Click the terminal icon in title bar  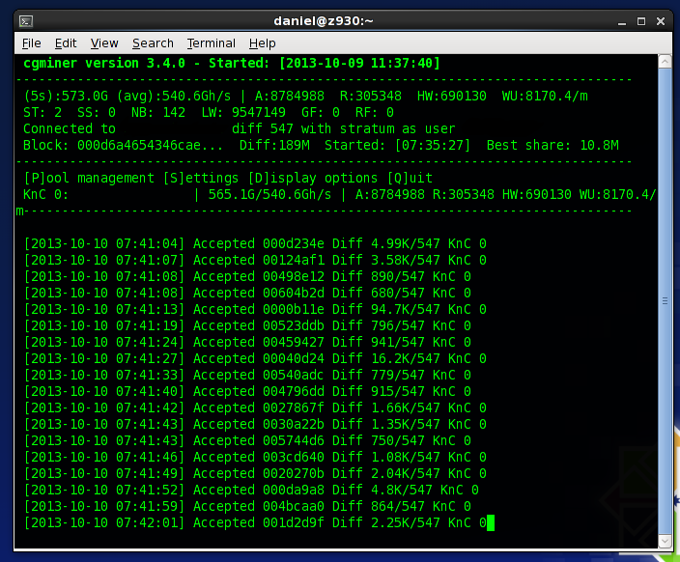point(26,21)
